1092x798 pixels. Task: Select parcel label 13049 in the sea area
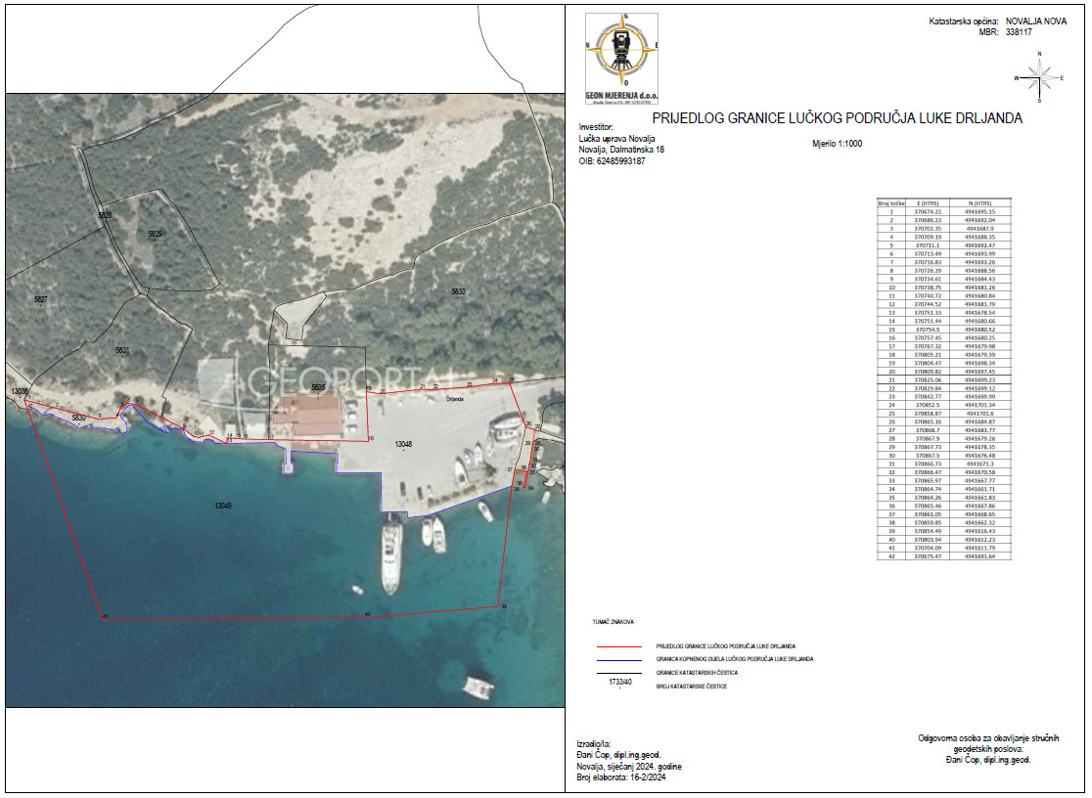223,506
